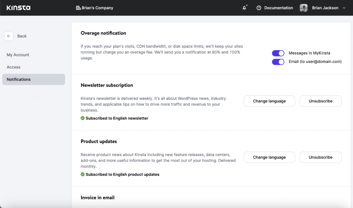This screenshot has width=353, height=208.
Task: Unsubscribe from Product updates
Action: (321, 157)
